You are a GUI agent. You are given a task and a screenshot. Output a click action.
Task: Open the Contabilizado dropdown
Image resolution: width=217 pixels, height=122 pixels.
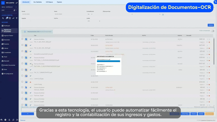(x=90, y=14)
